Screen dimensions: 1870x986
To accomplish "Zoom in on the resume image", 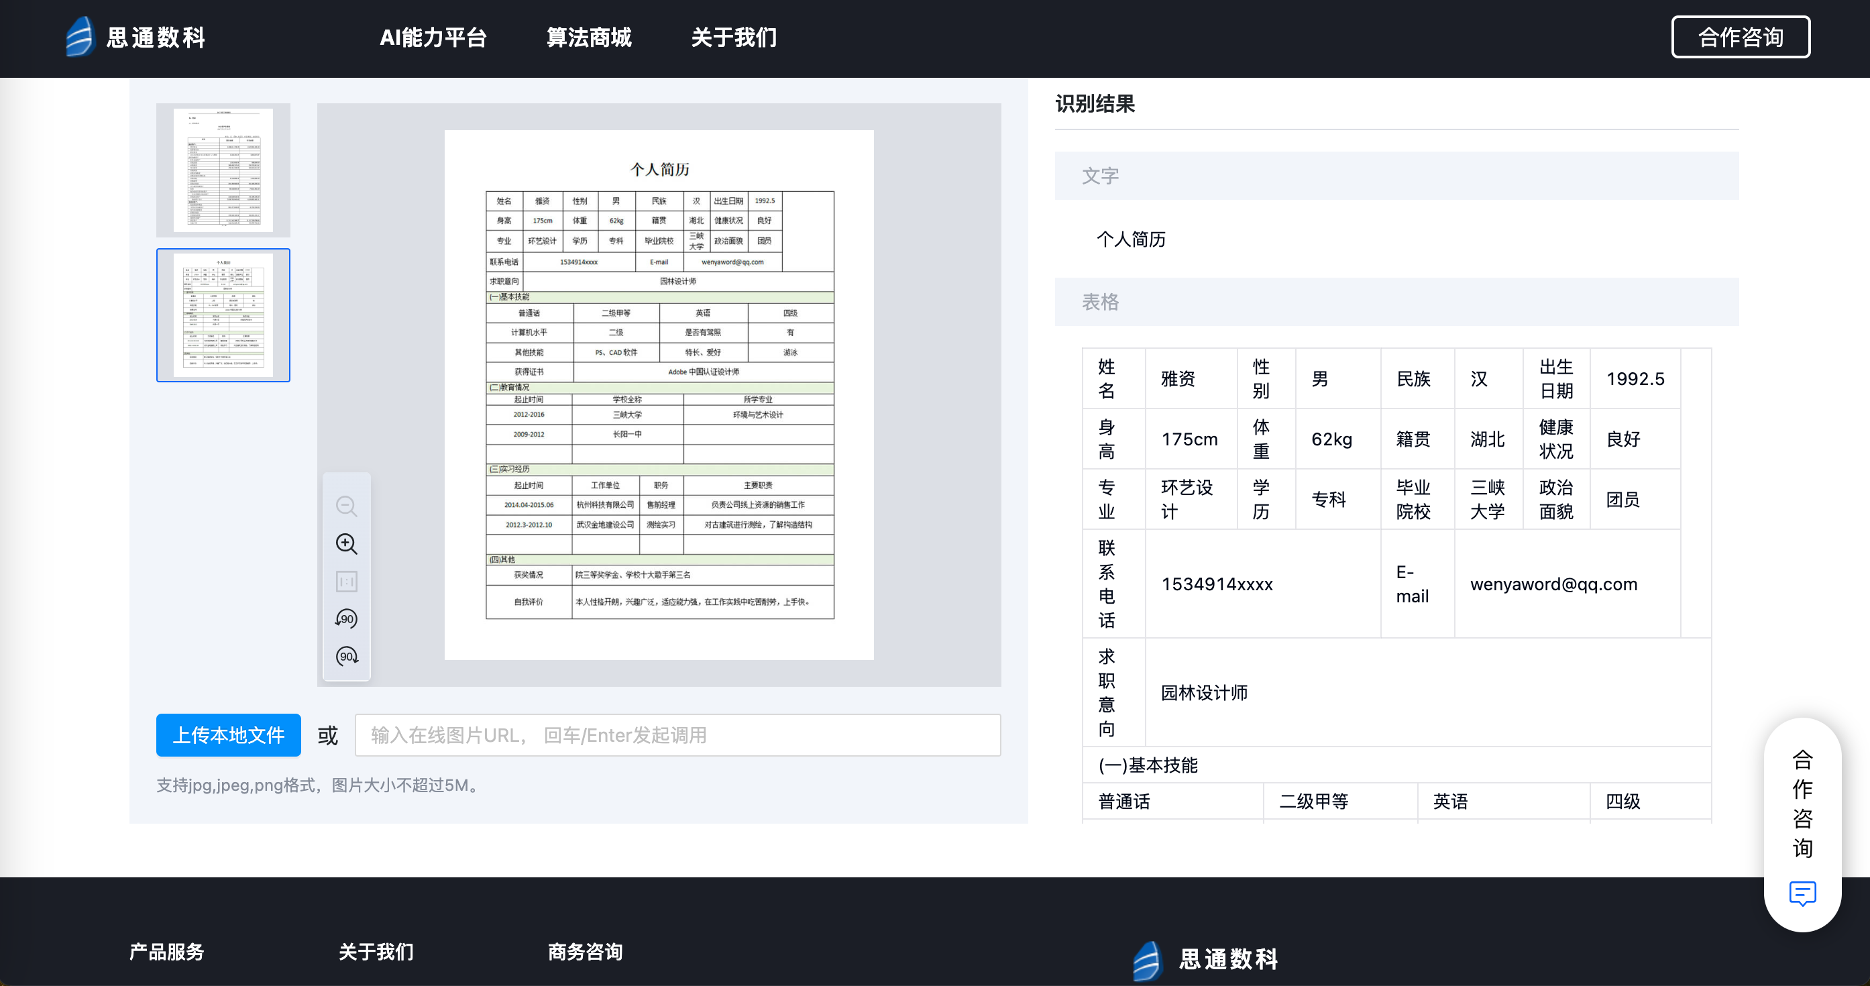I will pyautogui.click(x=346, y=544).
